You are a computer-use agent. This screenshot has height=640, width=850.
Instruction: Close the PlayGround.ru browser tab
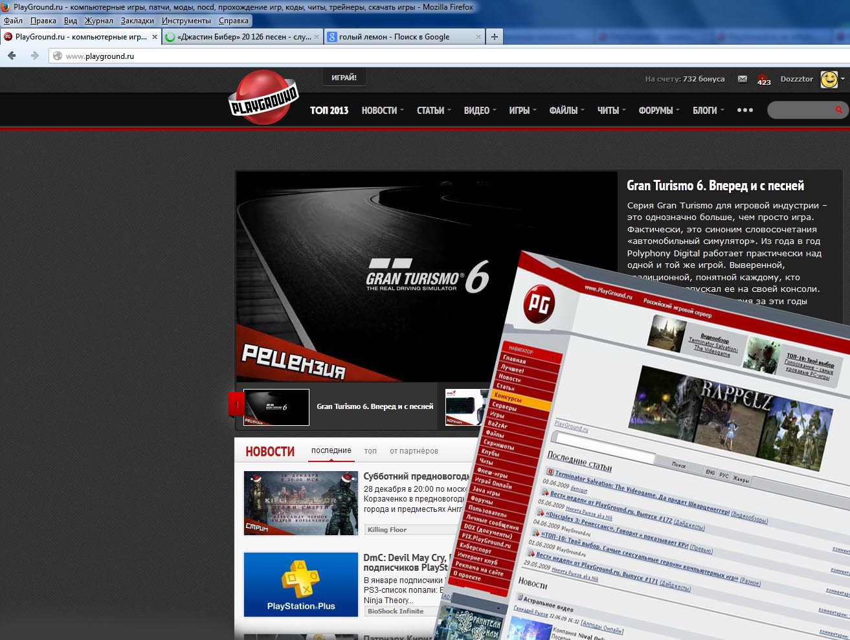point(154,37)
